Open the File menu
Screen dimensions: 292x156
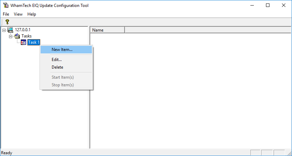(6, 14)
